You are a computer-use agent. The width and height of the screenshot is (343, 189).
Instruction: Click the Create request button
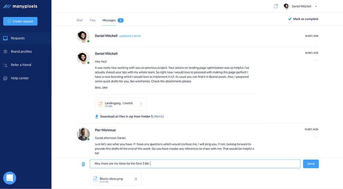tap(20, 21)
